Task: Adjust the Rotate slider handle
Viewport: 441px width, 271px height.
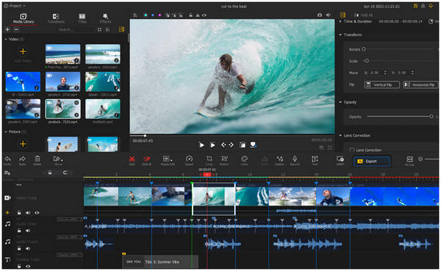Action: (363, 49)
